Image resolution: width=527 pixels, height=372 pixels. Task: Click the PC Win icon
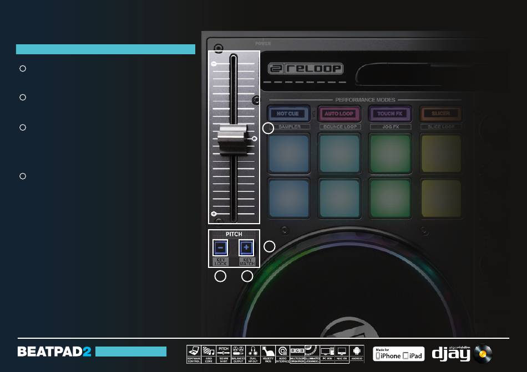click(327, 354)
